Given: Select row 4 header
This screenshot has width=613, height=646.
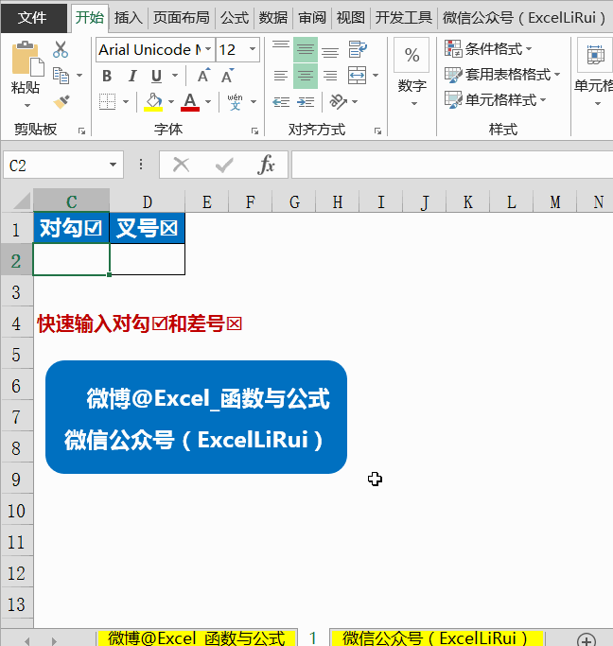Looking at the screenshot, I should pos(16,323).
